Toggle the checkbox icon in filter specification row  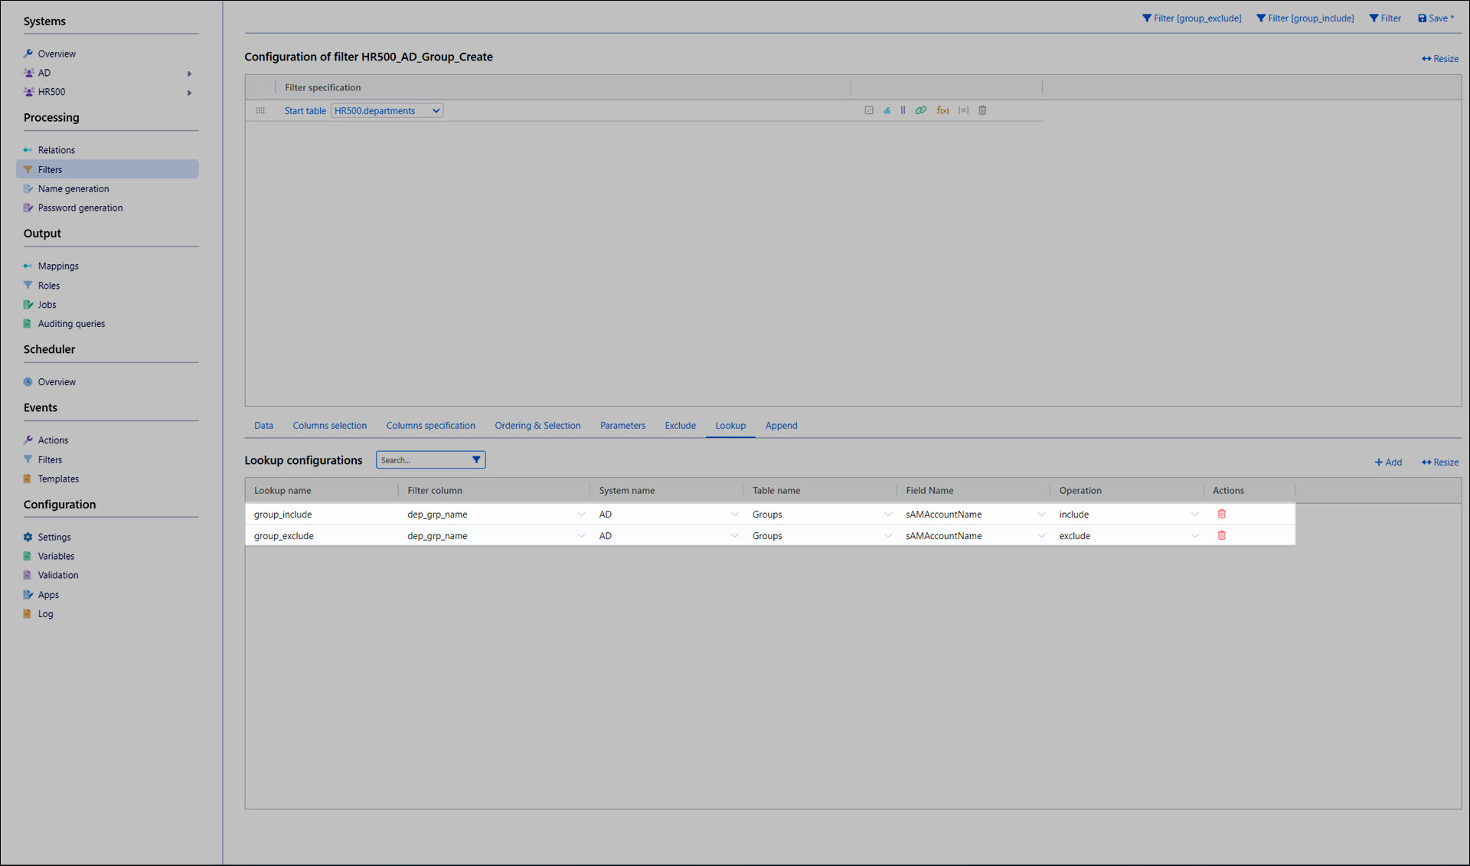[868, 110]
